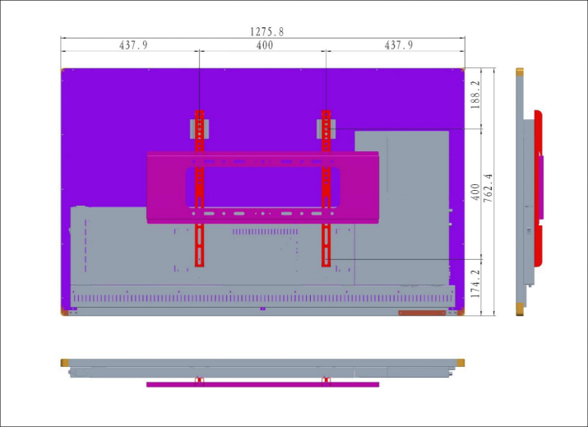
Task: Select the right red vertical mounting rail
Action: [326, 188]
